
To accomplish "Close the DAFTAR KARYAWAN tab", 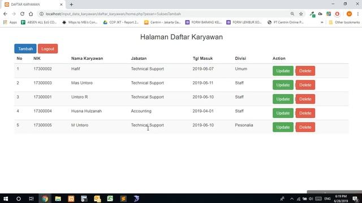I will click(61, 5).
